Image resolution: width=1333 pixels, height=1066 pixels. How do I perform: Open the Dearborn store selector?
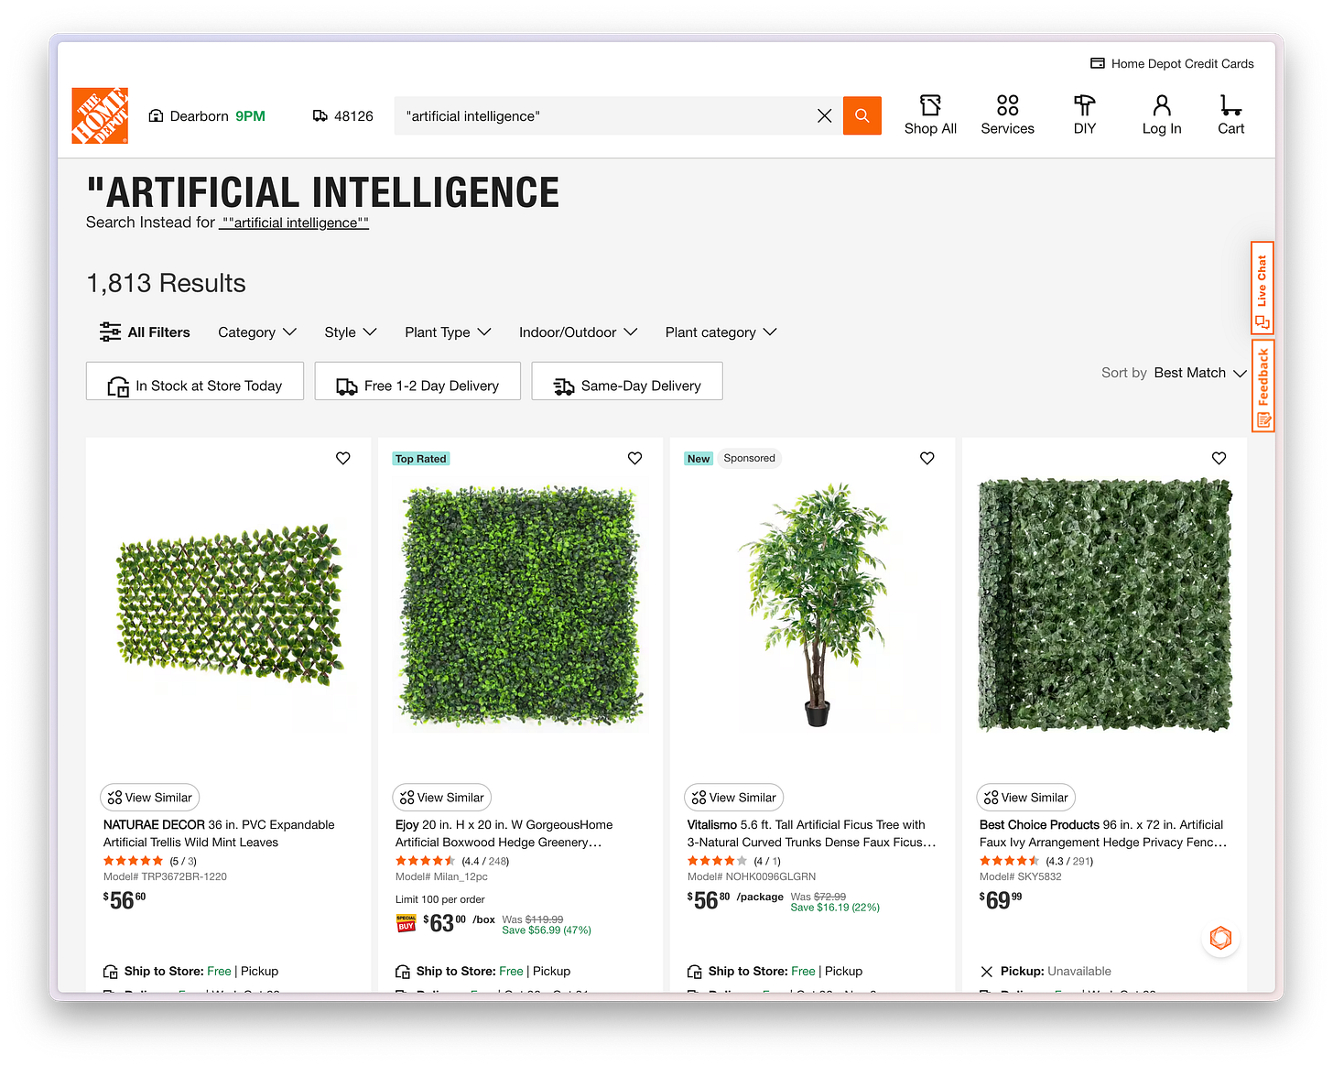pos(207,116)
